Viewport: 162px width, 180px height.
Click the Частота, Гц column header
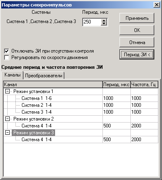tap(144, 85)
